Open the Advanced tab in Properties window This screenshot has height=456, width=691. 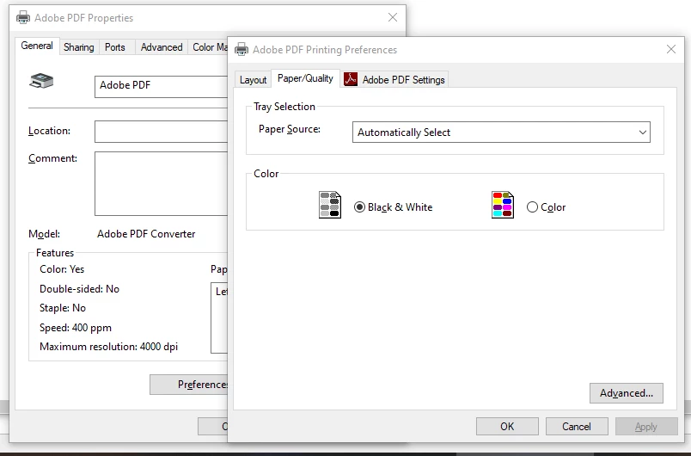point(162,47)
